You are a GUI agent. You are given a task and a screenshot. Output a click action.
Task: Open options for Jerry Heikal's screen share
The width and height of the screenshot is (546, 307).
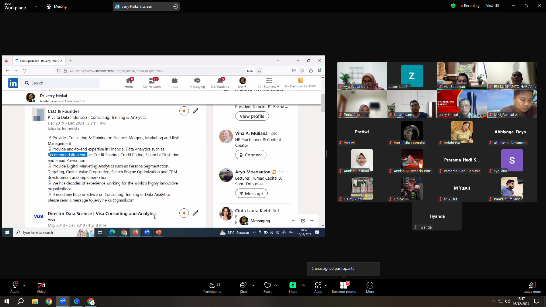click(176, 7)
